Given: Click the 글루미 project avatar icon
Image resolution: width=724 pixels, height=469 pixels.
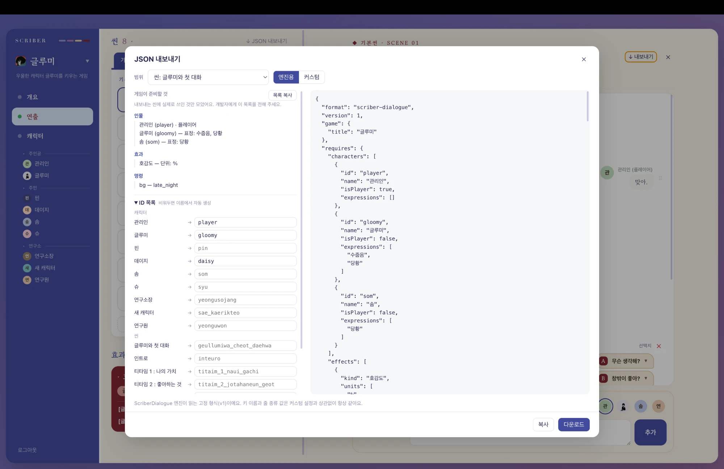Looking at the screenshot, I should (21, 61).
